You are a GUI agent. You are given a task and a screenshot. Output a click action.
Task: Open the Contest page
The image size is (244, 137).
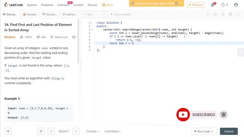(x=78, y=5)
